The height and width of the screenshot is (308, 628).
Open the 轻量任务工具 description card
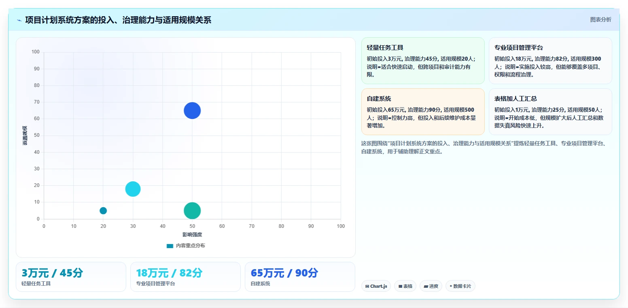pyautogui.click(x=423, y=61)
